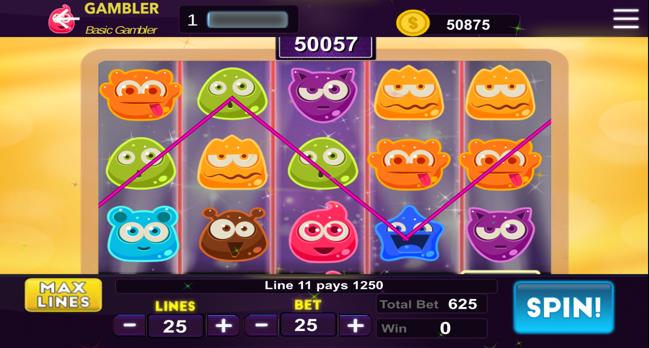Screen dimensions: 649x348
Task: Click the level progress bar
Action: tap(248, 20)
